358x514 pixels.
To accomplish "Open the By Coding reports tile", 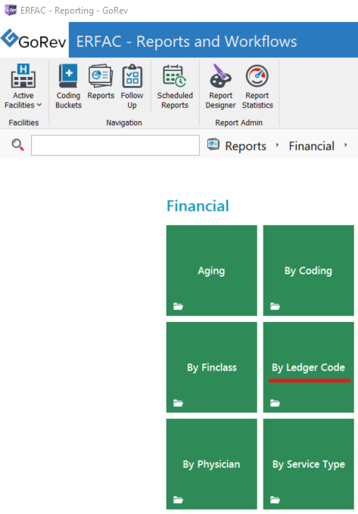I will click(309, 271).
